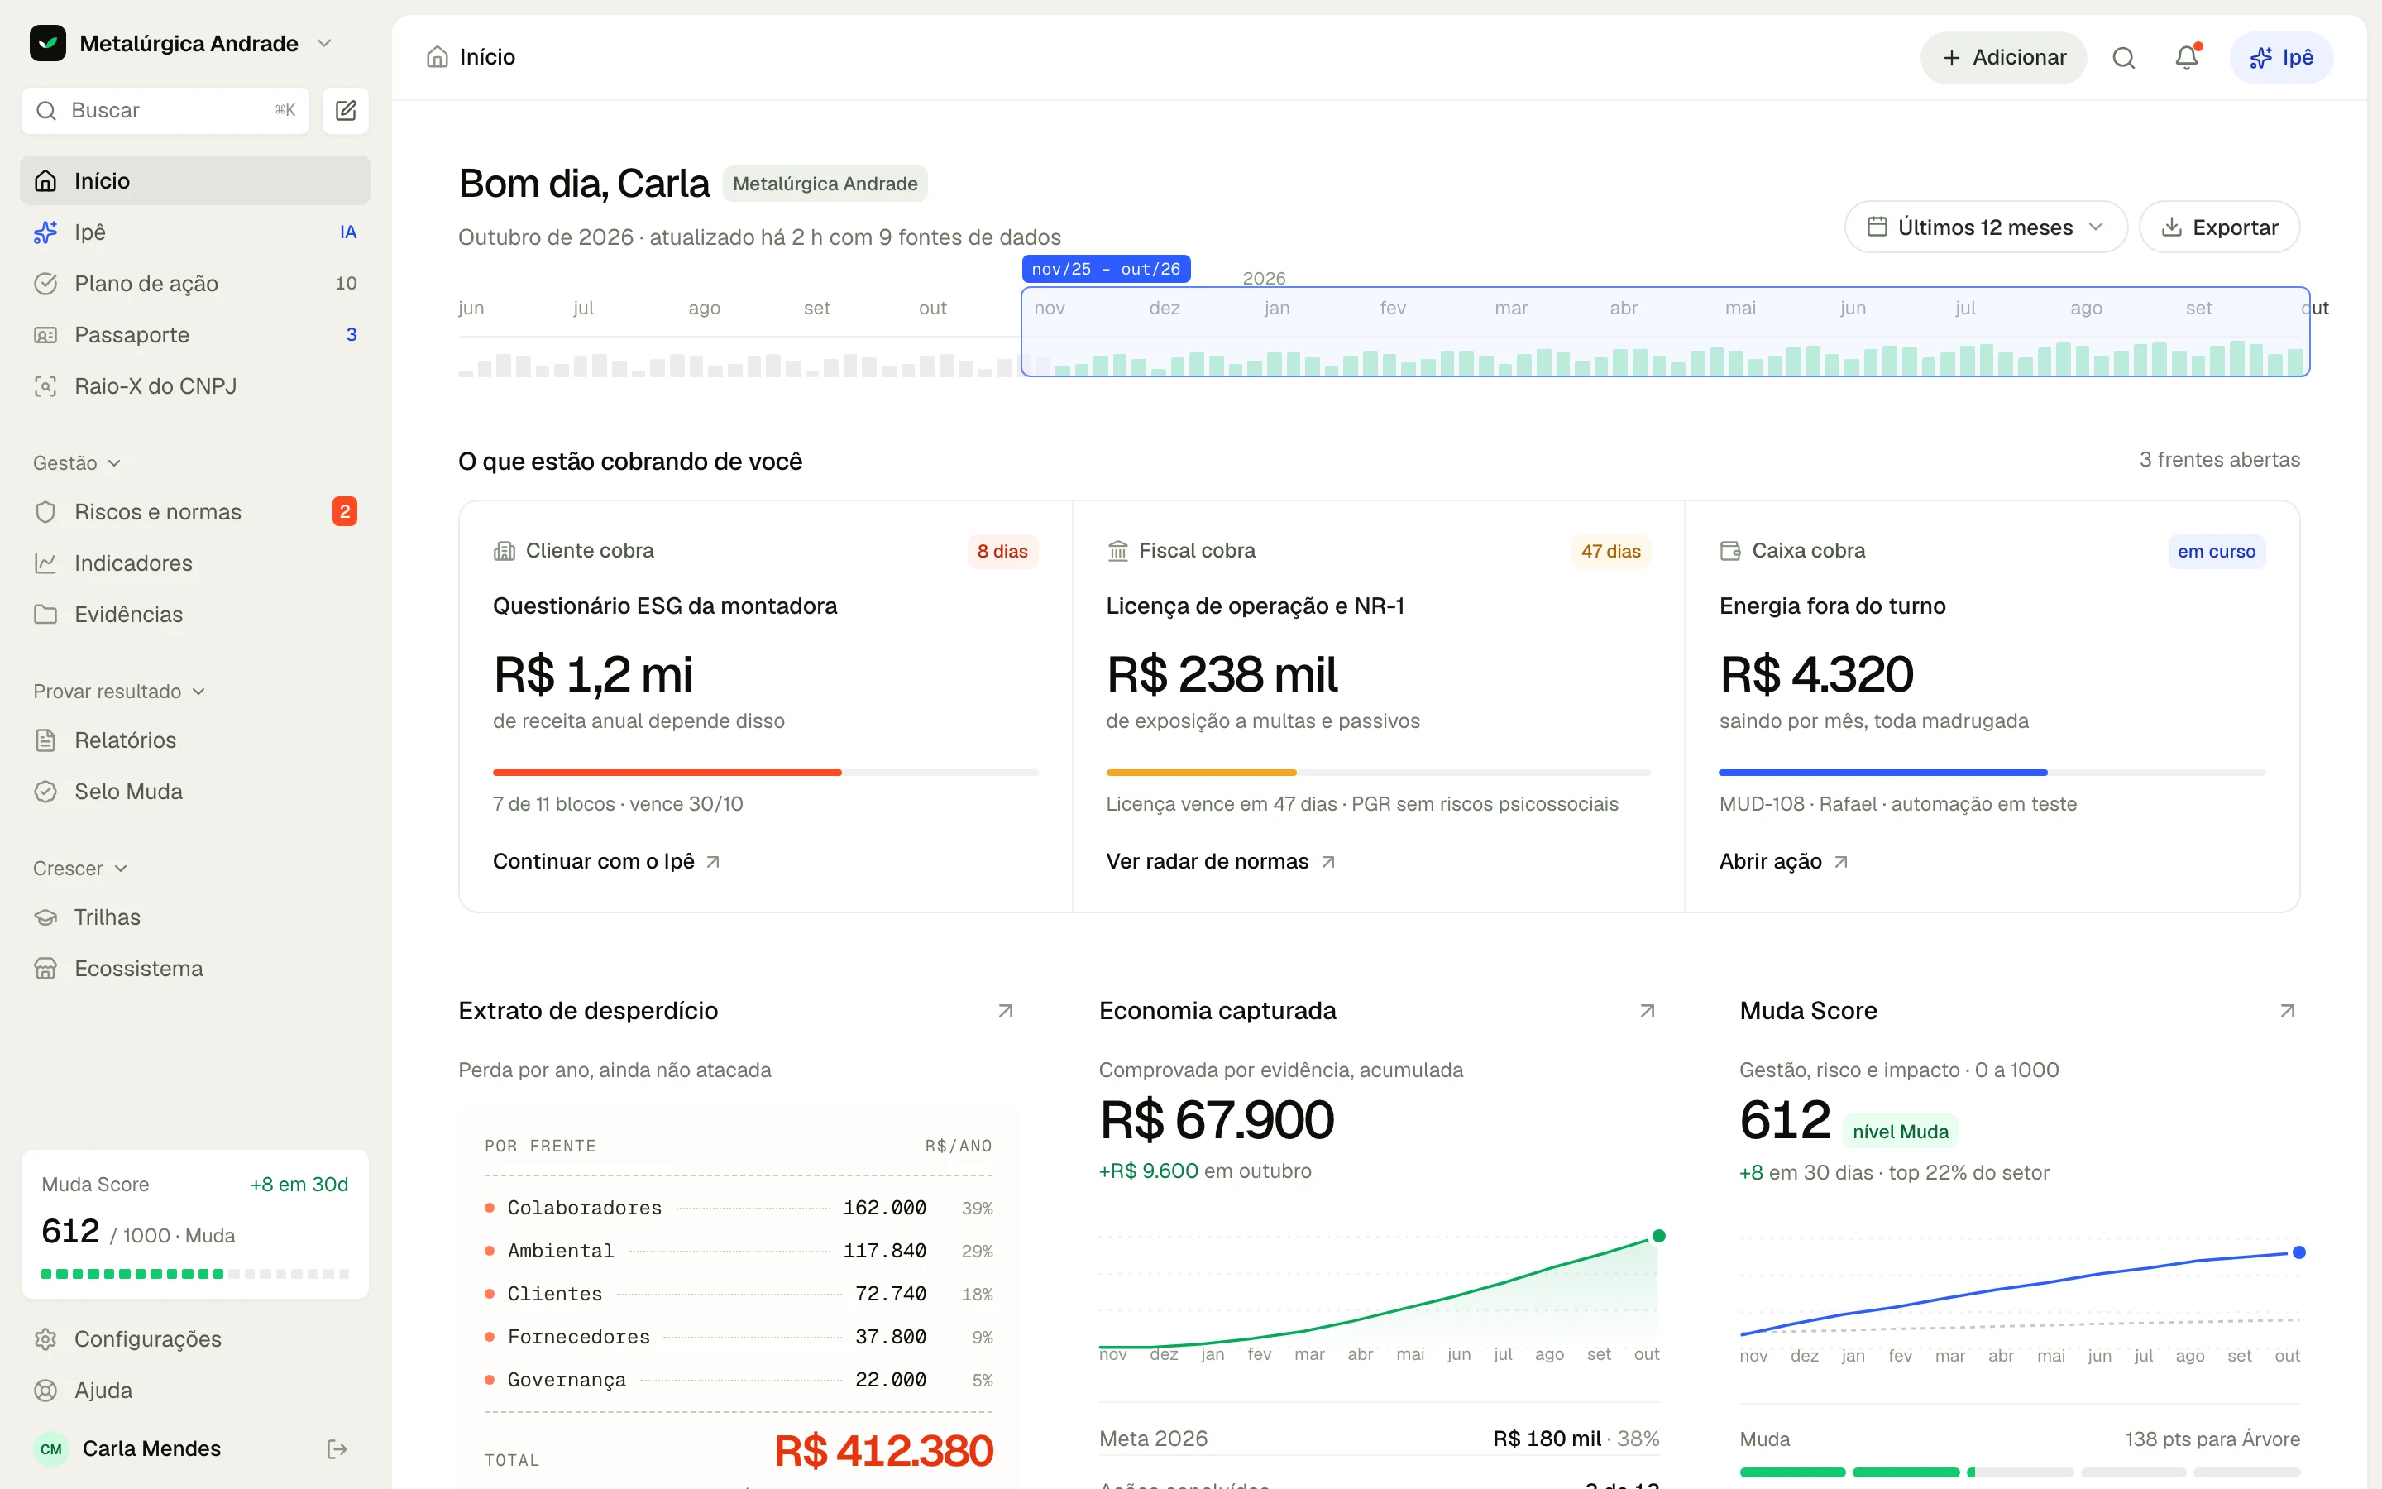Open the Metalúrgica Andrade workspace switcher chevron
The height and width of the screenshot is (1489, 2382).
point(325,43)
